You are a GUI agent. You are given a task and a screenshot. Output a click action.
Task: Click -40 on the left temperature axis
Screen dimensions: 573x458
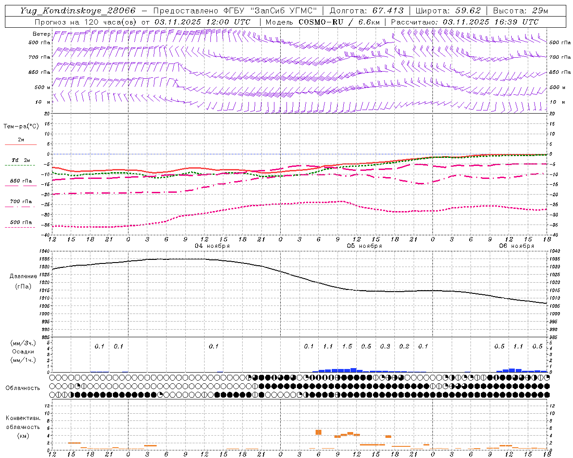click(46, 235)
